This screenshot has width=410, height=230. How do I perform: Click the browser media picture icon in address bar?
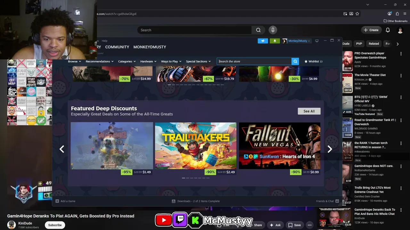tap(345, 14)
